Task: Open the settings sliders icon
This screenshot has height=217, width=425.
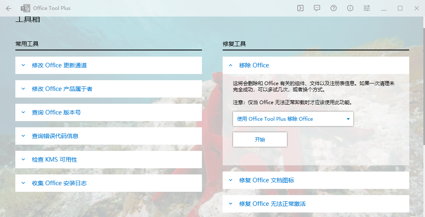Action: pos(367,8)
